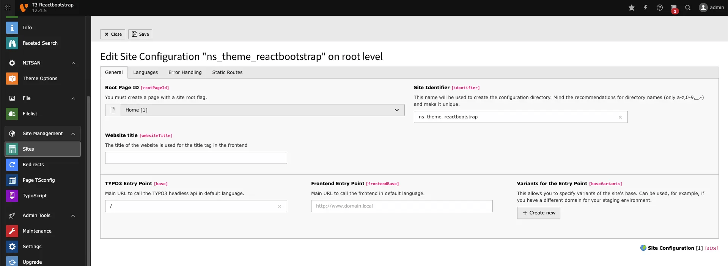
Task: Collapse the Admin Tools group
Action: click(43, 216)
